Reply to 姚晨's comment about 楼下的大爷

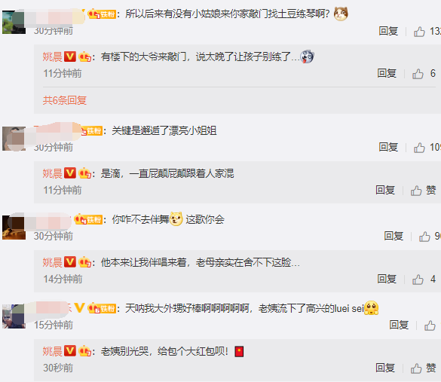[387, 73]
